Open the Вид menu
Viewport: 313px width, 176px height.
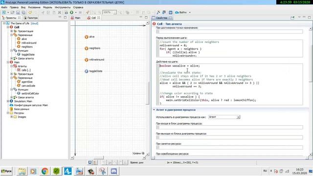pyautogui.click(x=23, y=7)
